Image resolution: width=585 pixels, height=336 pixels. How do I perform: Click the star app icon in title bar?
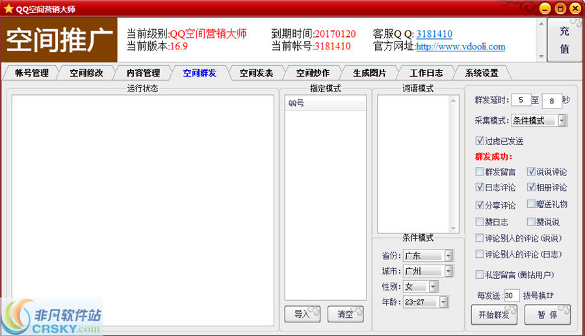click(x=8, y=8)
